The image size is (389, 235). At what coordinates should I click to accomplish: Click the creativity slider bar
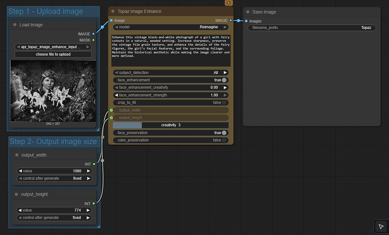point(171,125)
